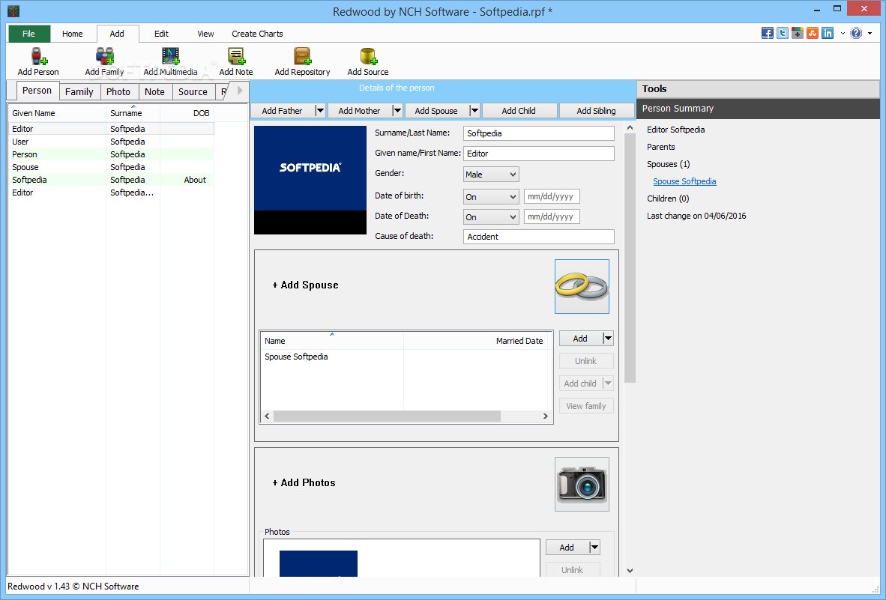Viewport: 886px width, 600px height.
Task: Open the Add Spouse dropdown arrow in toolbar
Action: (474, 111)
